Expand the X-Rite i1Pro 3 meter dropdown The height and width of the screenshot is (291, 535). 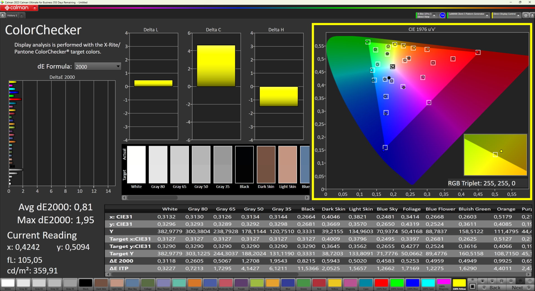(434, 15)
